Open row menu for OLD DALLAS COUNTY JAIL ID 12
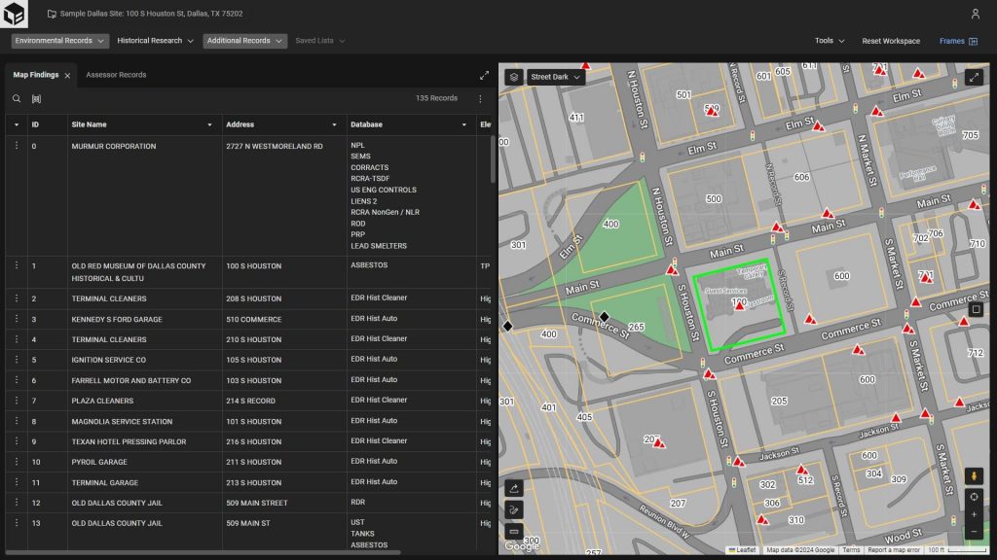Viewport: 997px width, 560px height. pyautogui.click(x=17, y=503)
